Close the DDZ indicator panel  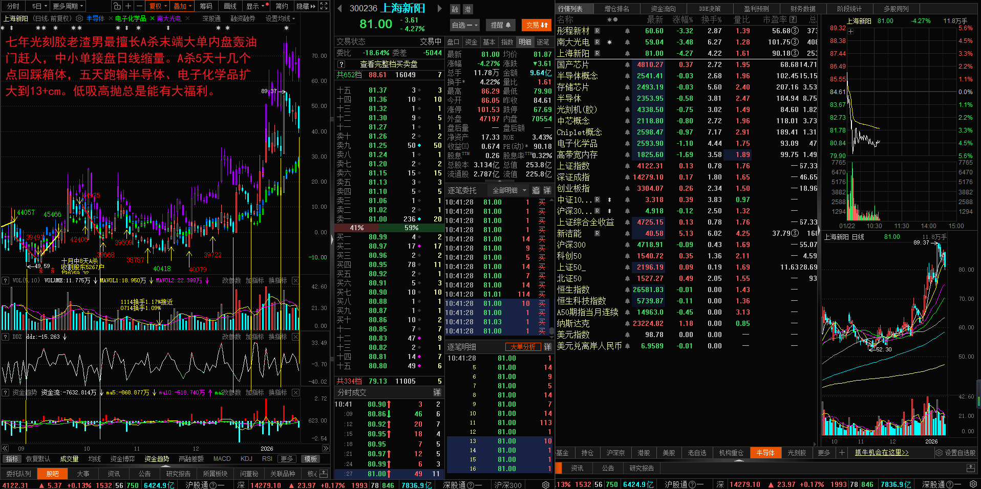coord(295,337)
